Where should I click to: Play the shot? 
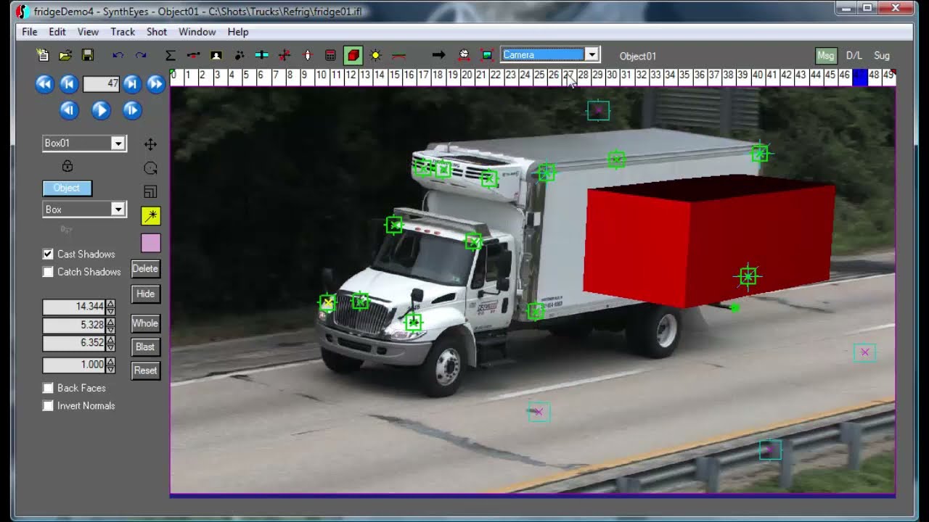[101, 110]
